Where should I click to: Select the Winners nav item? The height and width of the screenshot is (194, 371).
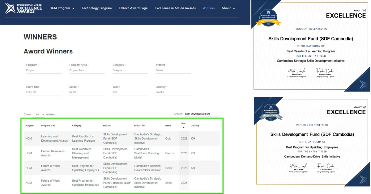209,8
